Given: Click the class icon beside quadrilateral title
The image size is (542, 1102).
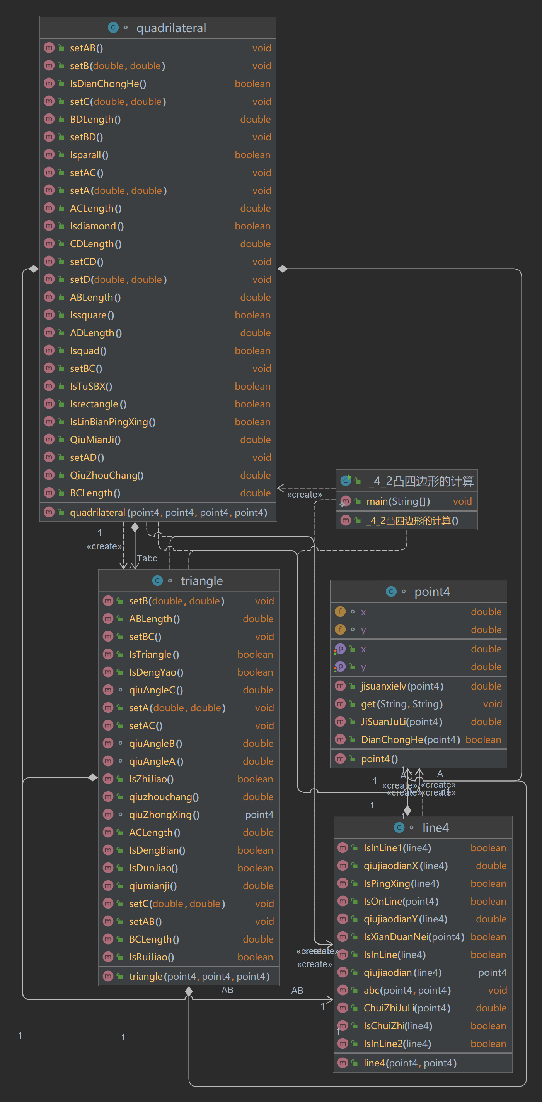Looking at the screenshot, I should [x=113, y=28].
